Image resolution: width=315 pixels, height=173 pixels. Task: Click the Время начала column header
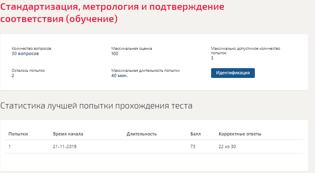(x=68, y=134)
